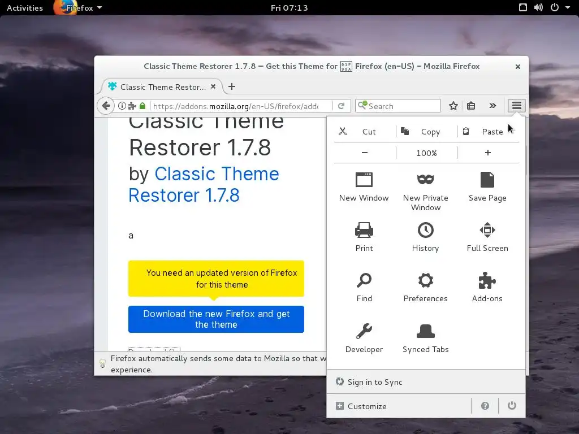
Task: Enter Full Screen mode
Action: [487, 237]
